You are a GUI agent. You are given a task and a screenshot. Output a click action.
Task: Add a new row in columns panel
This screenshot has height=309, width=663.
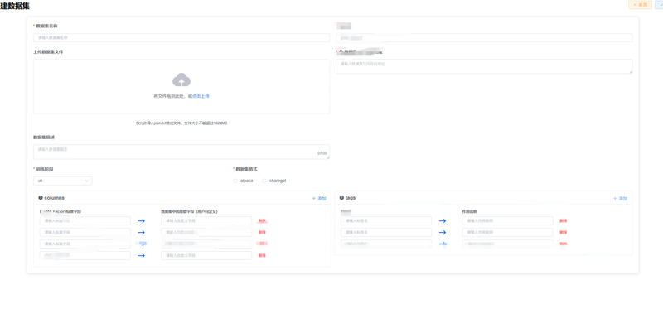coord(319,198)
